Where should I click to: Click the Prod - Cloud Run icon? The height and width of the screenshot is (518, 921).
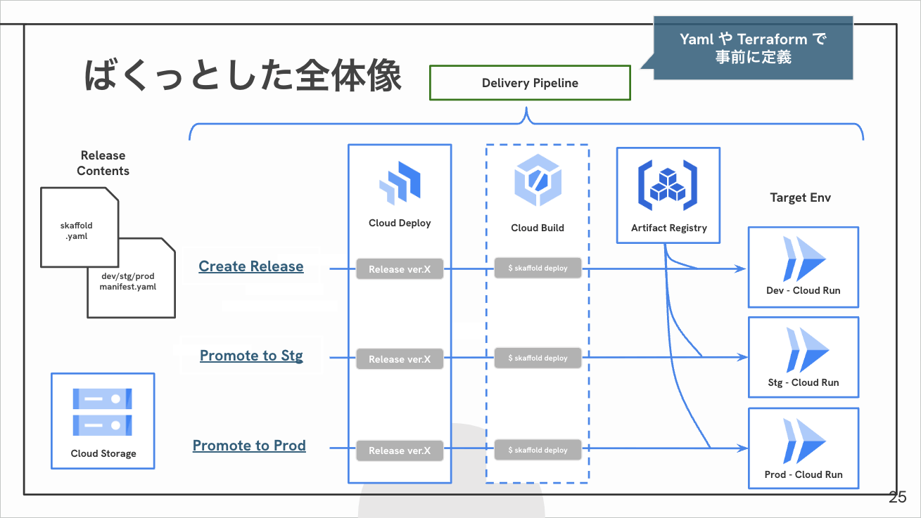pyautogui.click(x=804, y=441)
